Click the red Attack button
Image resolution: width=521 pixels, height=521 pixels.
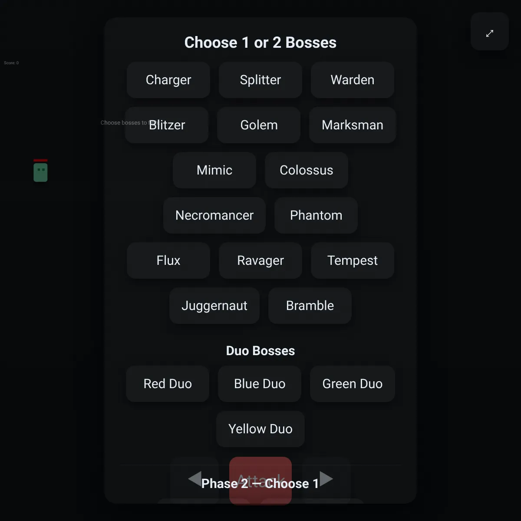click(x=260, y=481)
